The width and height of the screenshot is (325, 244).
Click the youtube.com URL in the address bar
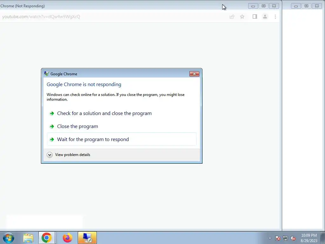pyautogui.click(x=41, y=17)
